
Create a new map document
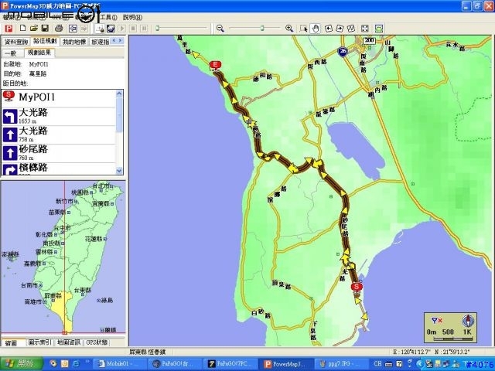pyautogui.click(x=22, y=28)
